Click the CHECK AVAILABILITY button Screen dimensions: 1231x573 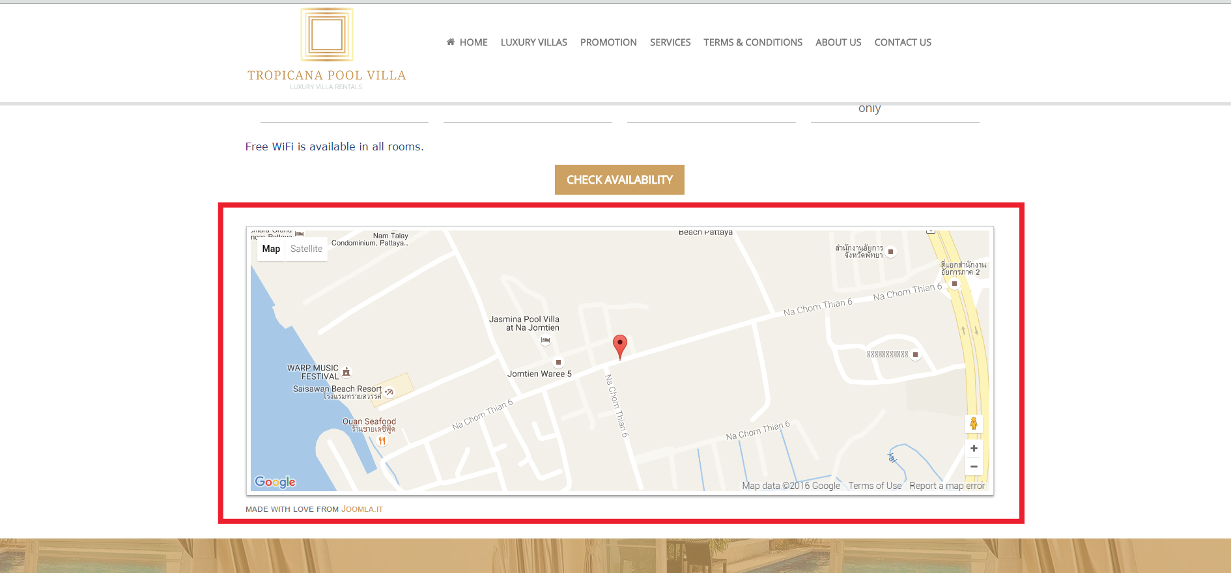tap(619, 180)
